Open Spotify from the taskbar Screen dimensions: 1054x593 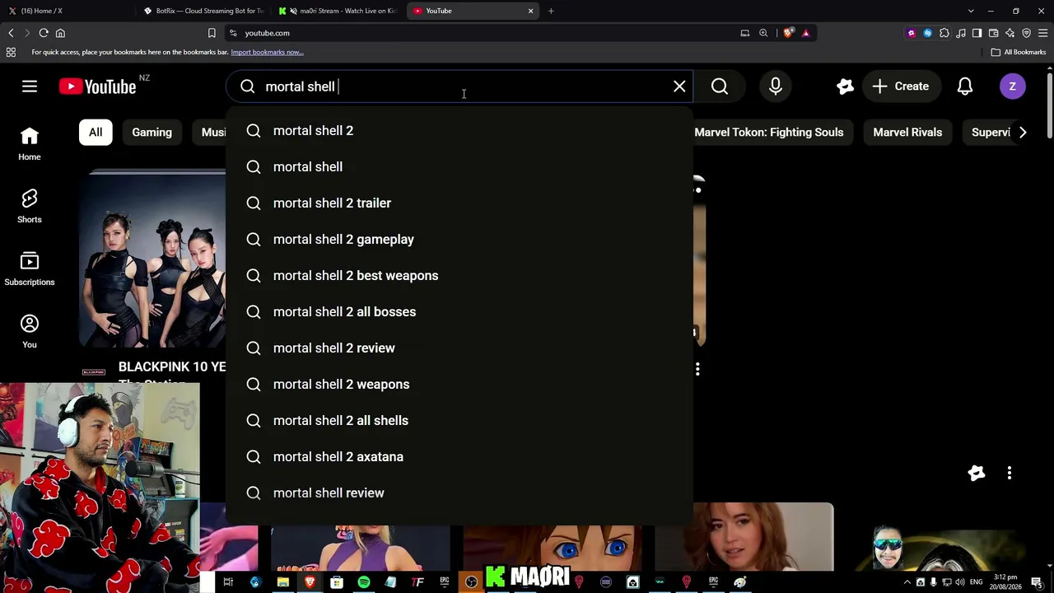click(x=363, y=582)
